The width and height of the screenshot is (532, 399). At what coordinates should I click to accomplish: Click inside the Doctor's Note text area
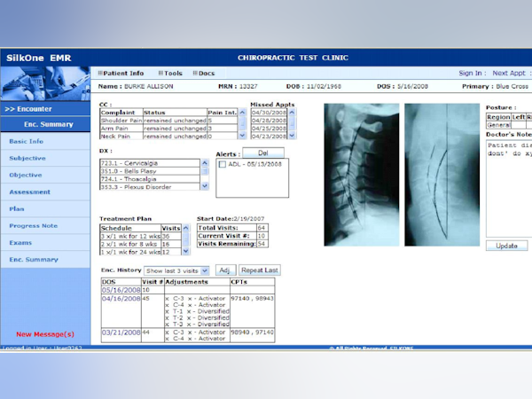[x=509, y=189]
